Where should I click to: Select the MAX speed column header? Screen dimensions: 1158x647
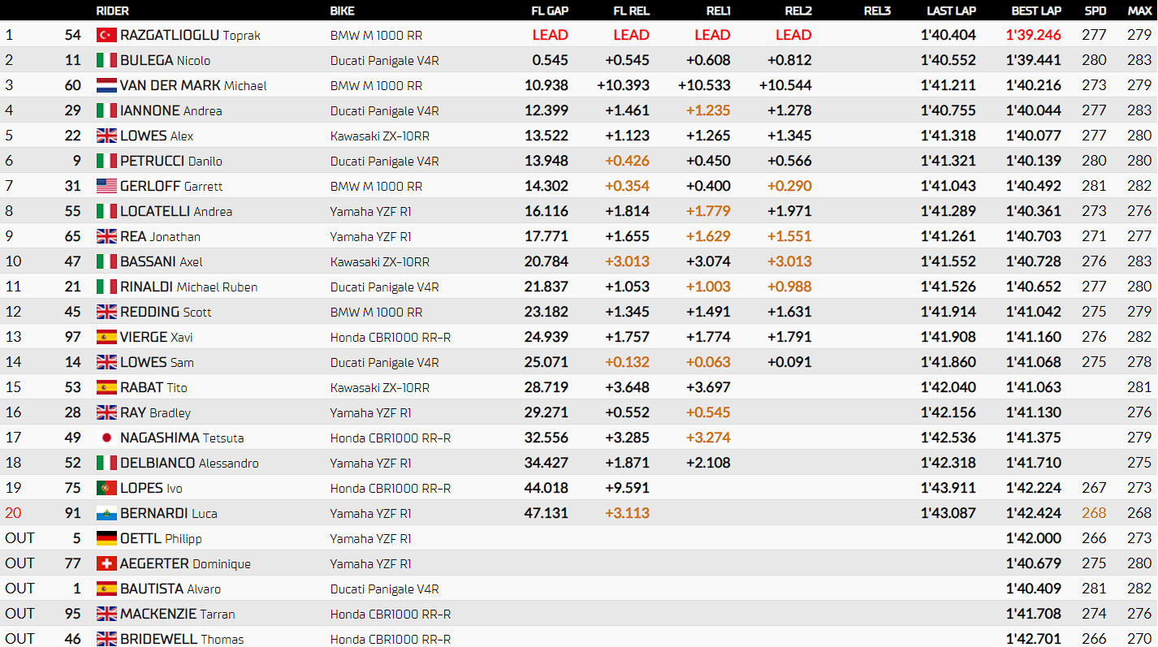coord(1139,11)
